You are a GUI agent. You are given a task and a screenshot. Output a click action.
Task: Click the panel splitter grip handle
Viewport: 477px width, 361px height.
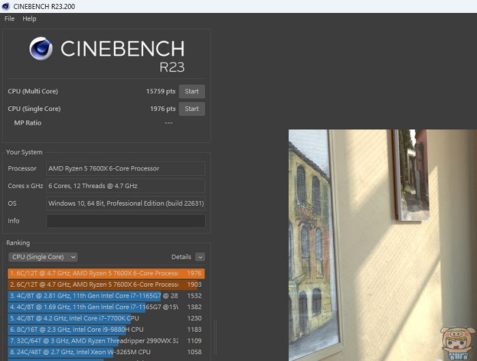coord(215,337)
